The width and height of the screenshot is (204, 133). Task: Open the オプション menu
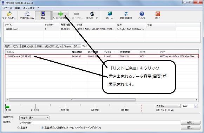coord(29,8)
